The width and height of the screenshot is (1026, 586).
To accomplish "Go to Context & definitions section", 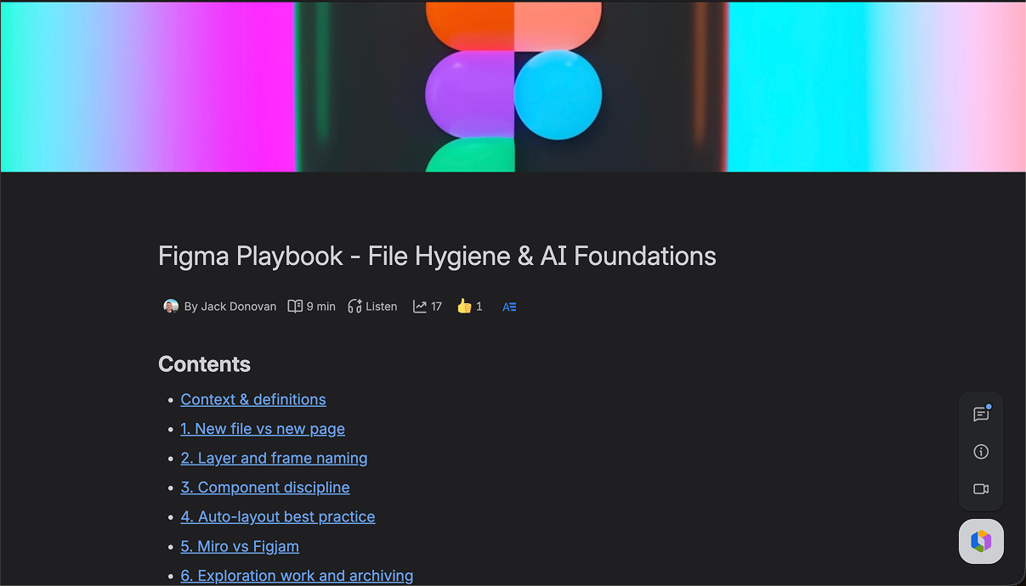I will coord(253,399).
